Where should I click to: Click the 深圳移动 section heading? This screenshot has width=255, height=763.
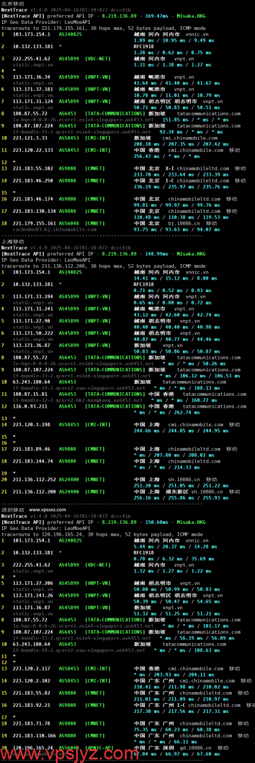[x=12, y=510]
